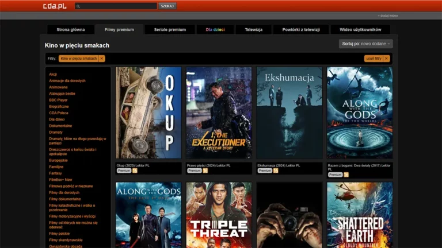Select Filmowa podróż w nieznane category
442x248 pixels.
pyautogui.click(x=71, y=187)
